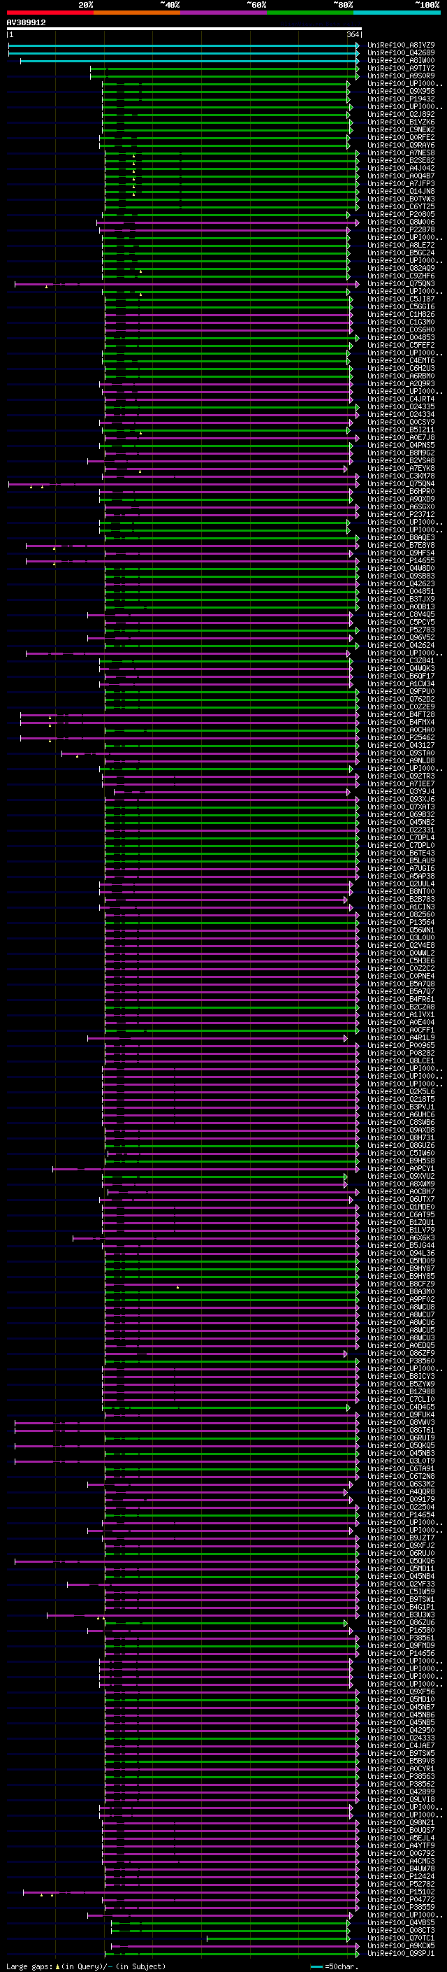Click hit label UniRef100_P20805
Screen dimensions: 447x1972
[x=401, y=214]
